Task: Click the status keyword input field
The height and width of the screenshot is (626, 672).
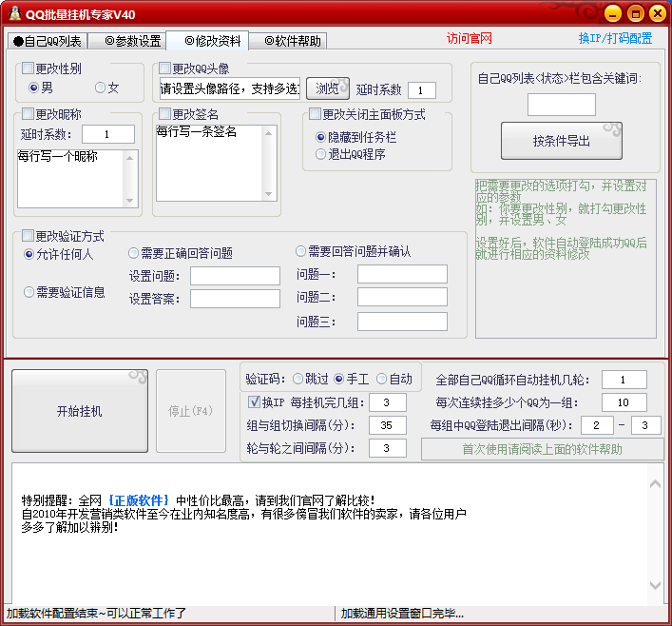Action: [x=562, y=105]
